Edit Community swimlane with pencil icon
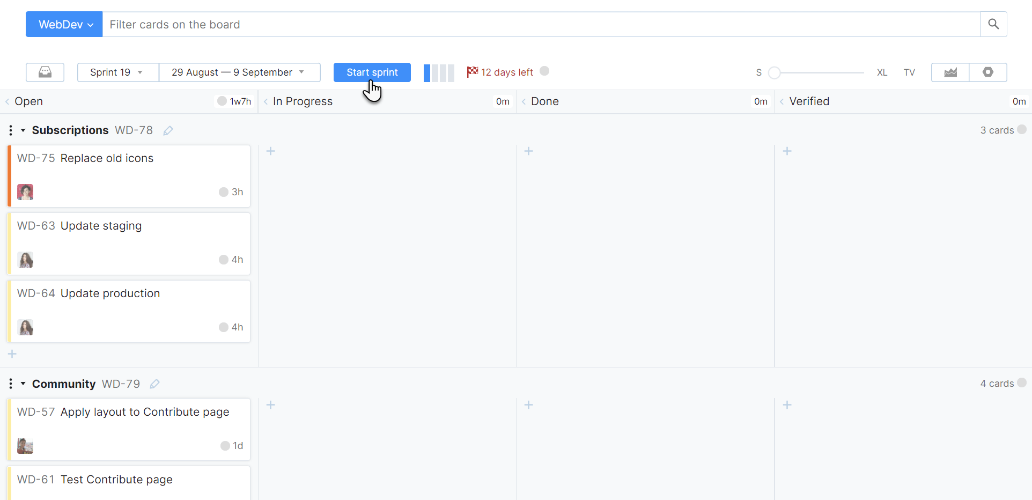Screen dimensions: 1032x500 pyautogui.click(x=155, y=384)
